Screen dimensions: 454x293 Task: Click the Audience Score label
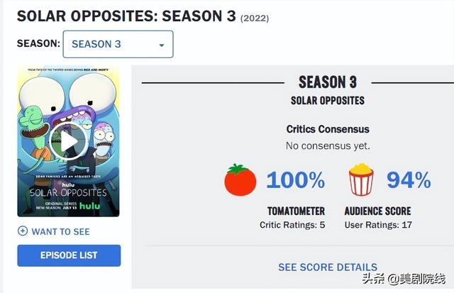tap(377, 211)
